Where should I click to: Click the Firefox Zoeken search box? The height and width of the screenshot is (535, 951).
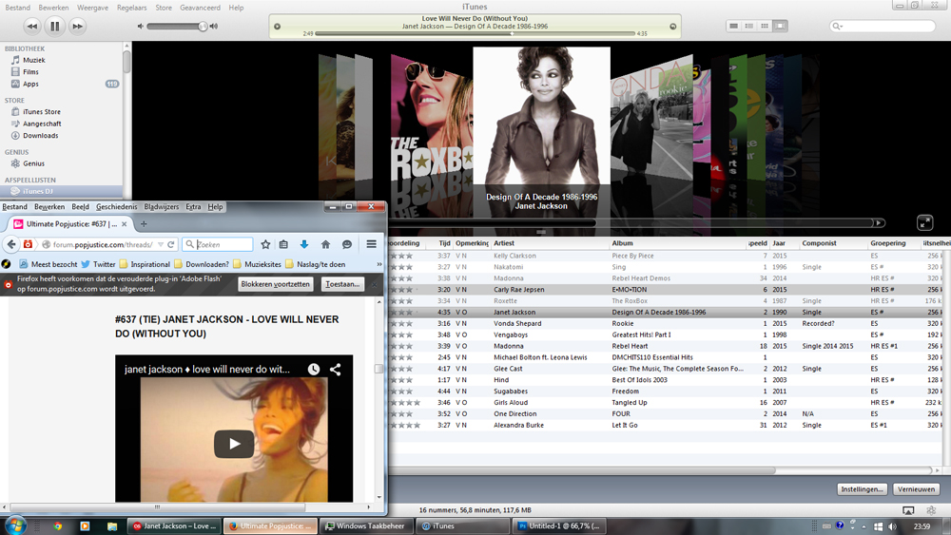coord(219,244)
